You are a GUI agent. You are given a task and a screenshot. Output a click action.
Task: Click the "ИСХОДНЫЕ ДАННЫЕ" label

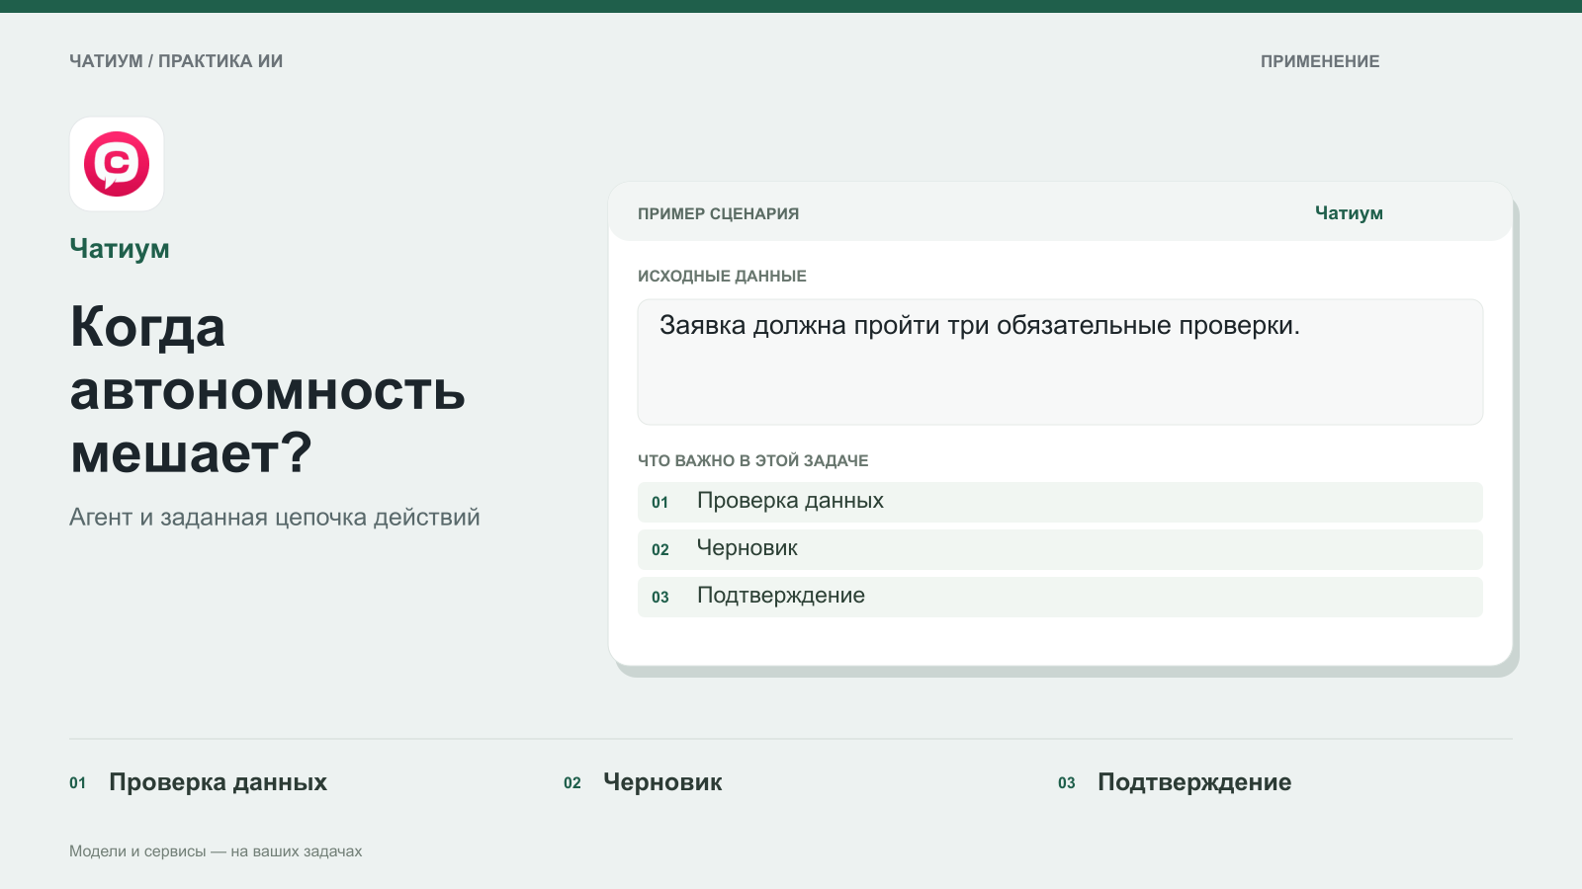[722, 277]
